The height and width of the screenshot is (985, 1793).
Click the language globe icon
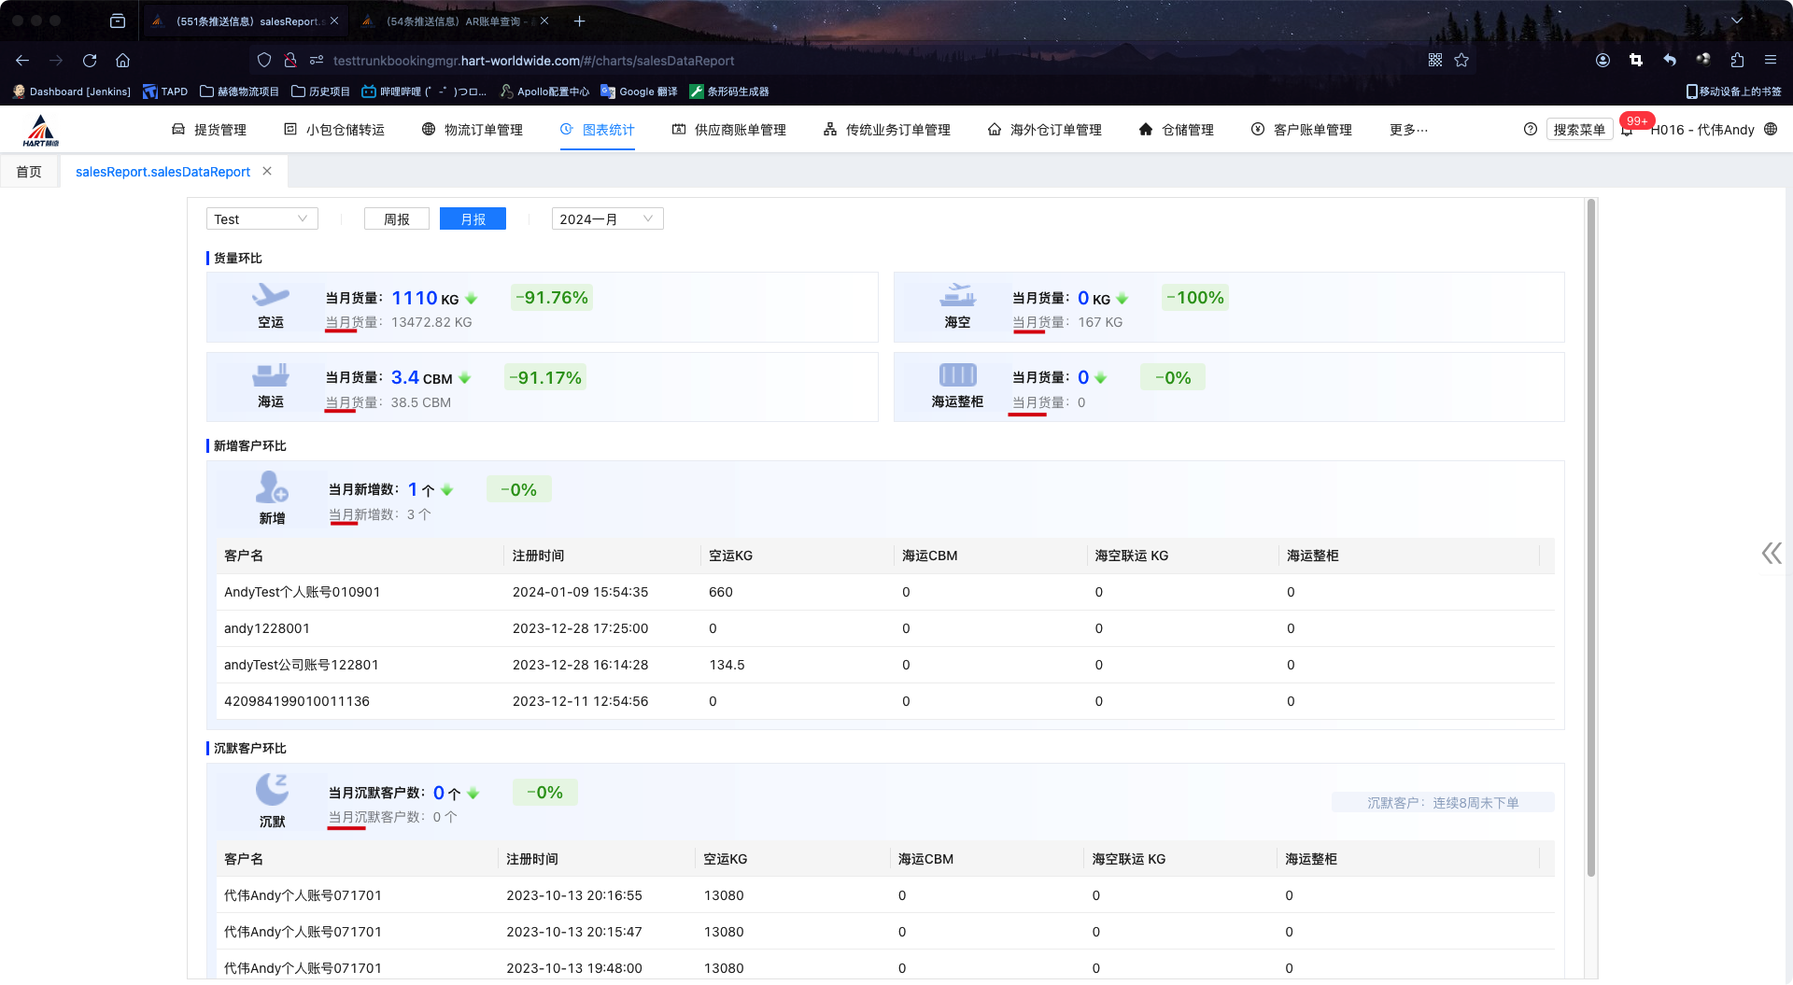pyautogui.click(x=1771, y=130)
